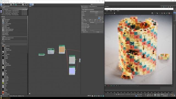Click the region render icon in frame buffer
Viewport: 176px width, 99px height.
pyautogui.click(x=162, y=13)
